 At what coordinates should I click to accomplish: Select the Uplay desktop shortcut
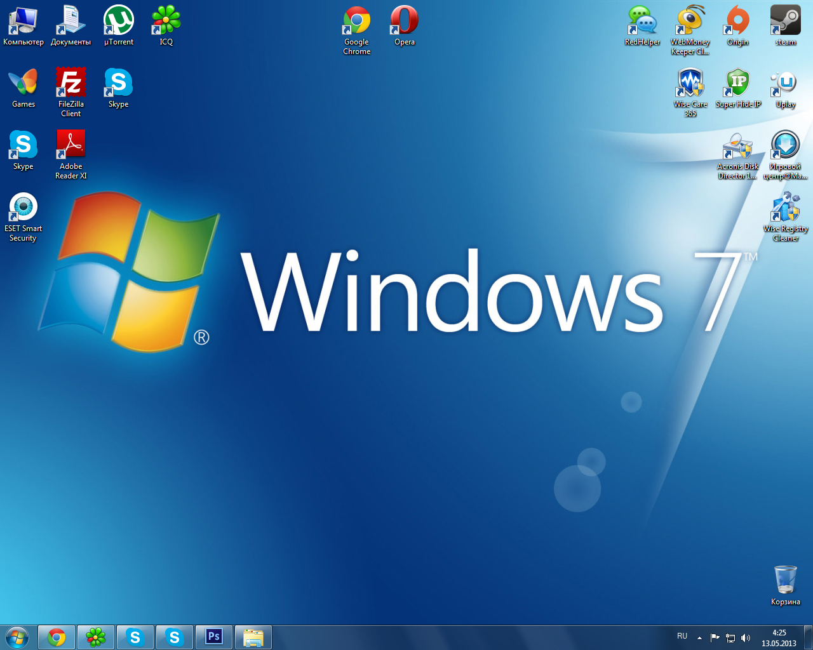[786, 88]
